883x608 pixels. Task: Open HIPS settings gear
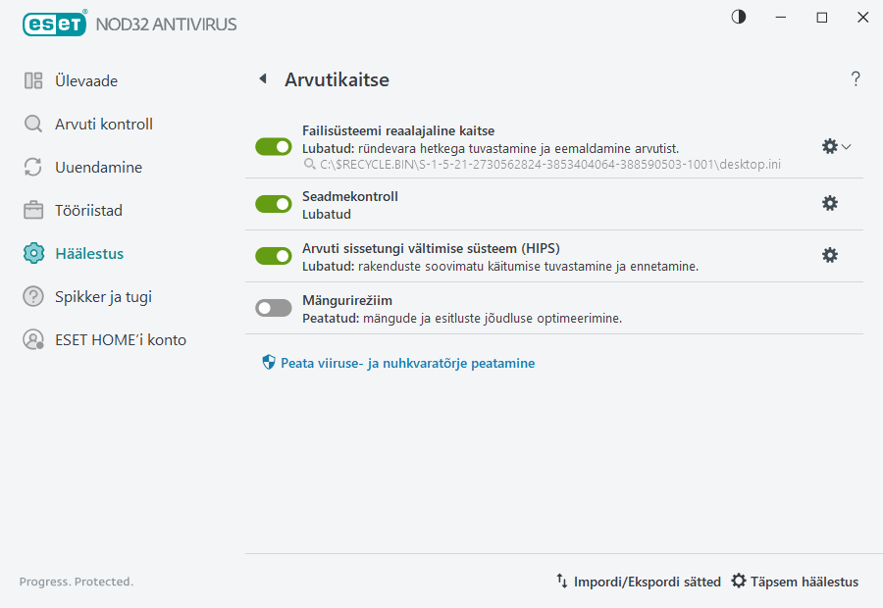click(x=830, y=255)
